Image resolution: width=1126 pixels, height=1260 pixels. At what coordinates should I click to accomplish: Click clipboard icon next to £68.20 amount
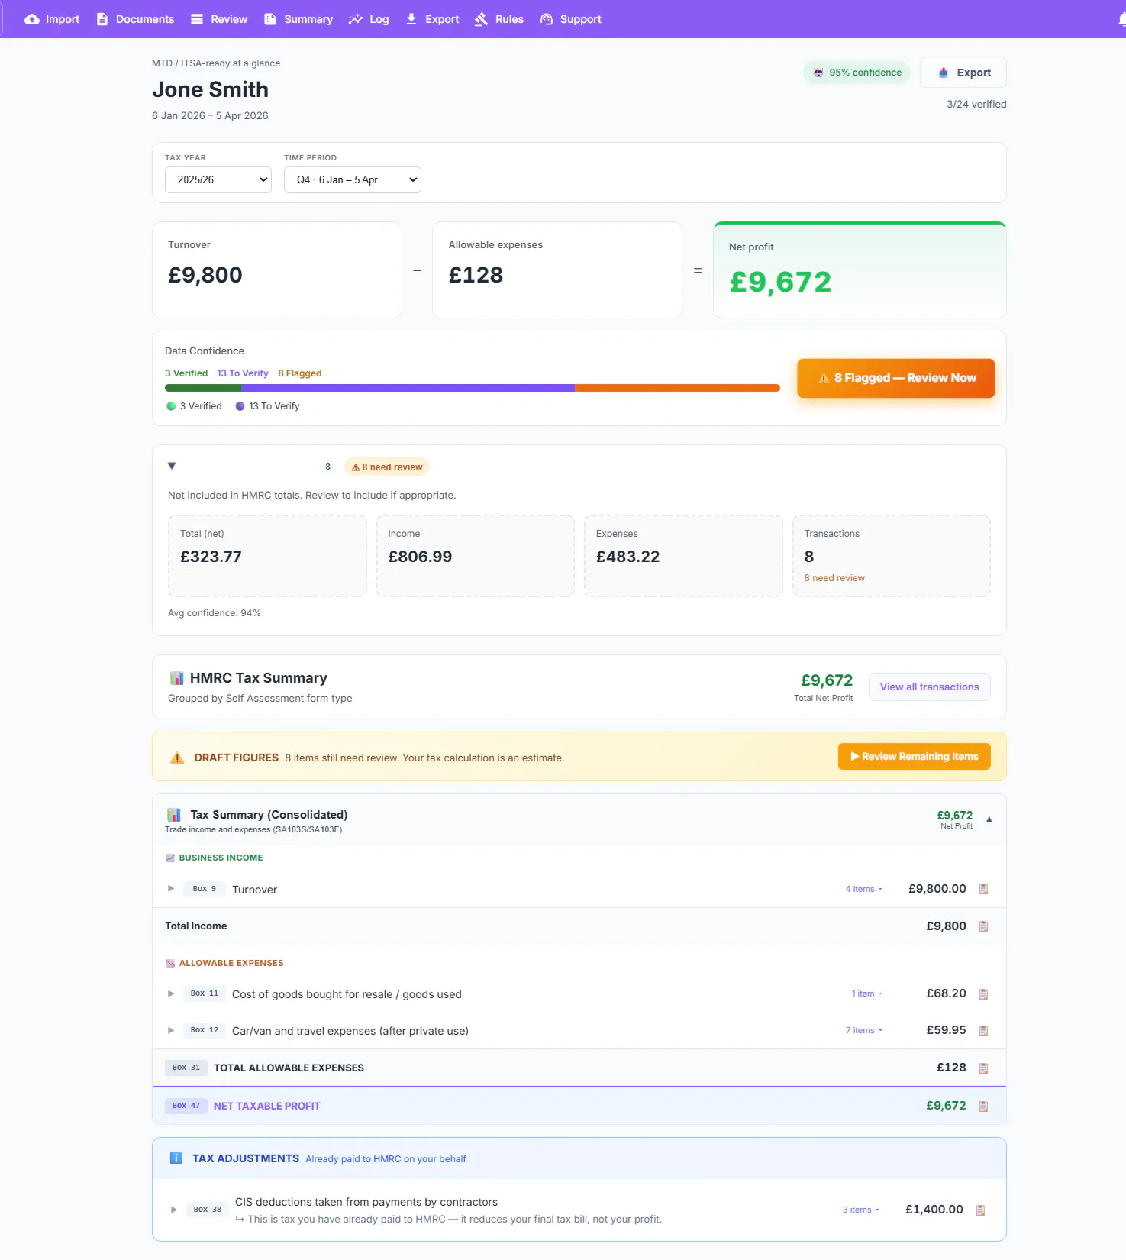point(983,994)
